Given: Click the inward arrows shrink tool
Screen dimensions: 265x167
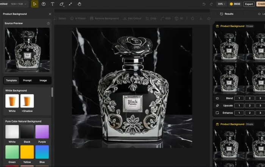Looking at the screenshot, I should [x=70, y=4].
